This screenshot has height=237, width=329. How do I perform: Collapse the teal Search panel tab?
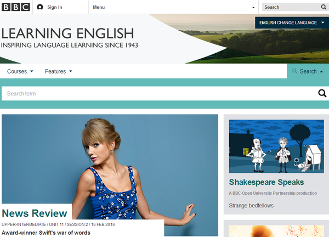(308, 71)
